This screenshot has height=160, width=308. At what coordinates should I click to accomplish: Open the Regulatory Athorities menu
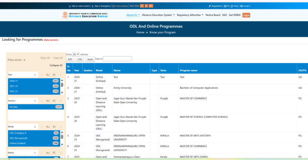190,15
